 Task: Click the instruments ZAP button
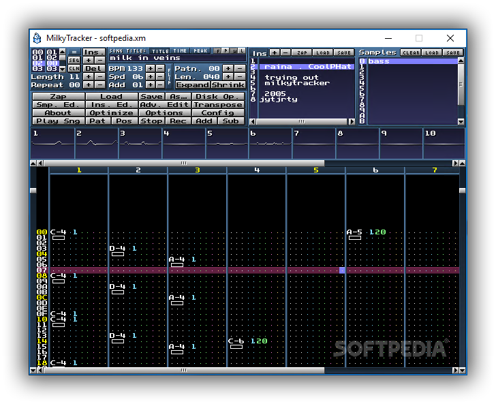(x=302, y=52)
